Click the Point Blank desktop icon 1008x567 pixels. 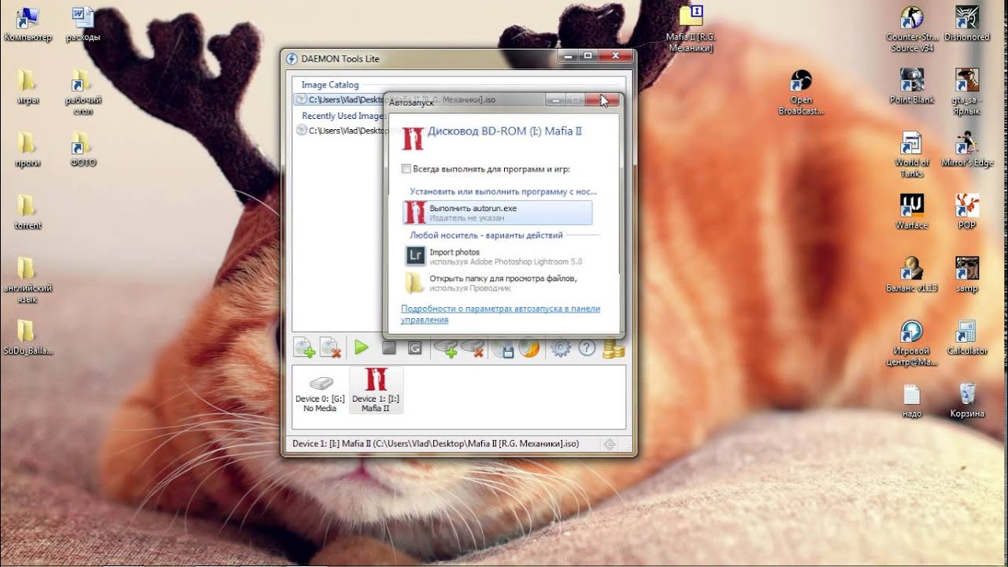(x=911, y=87)
